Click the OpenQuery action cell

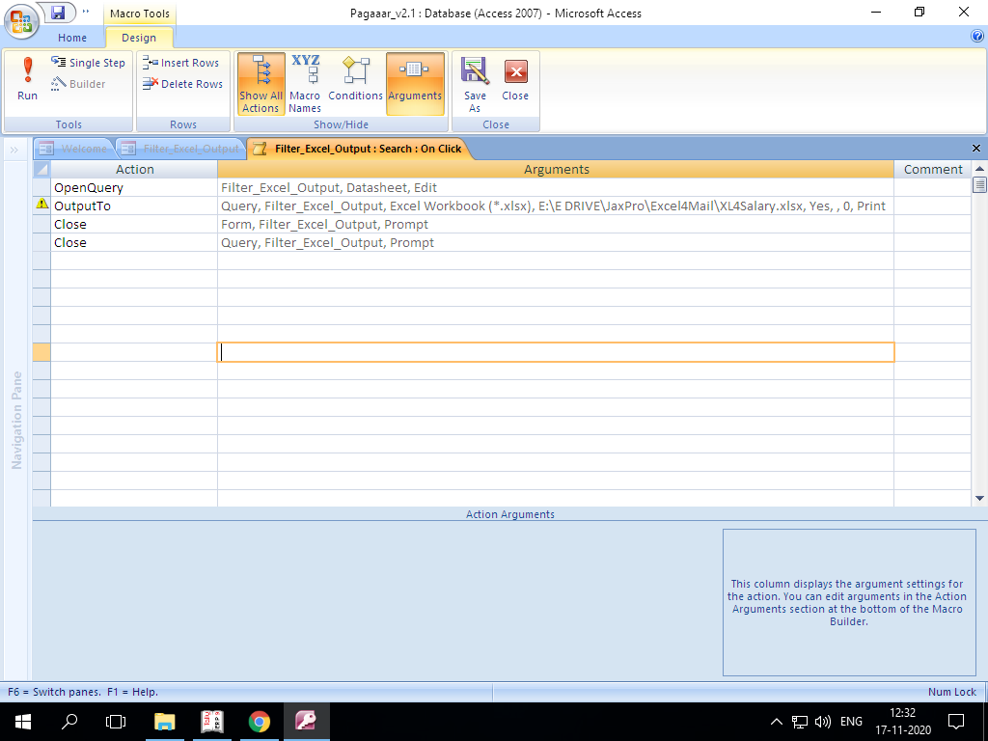[133, 187]
